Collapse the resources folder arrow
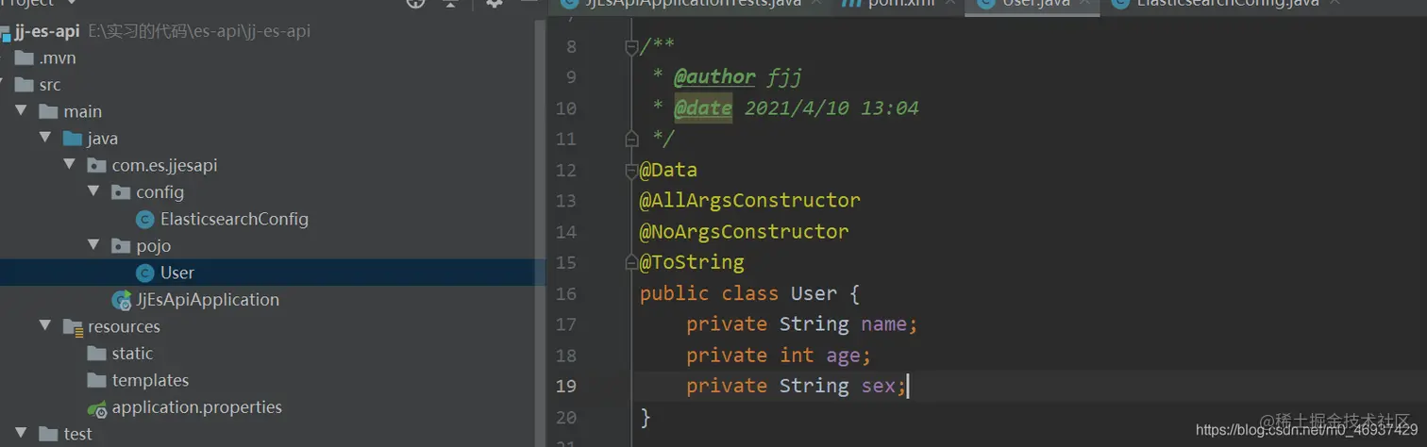1427x447 pixels. point(45,326)
